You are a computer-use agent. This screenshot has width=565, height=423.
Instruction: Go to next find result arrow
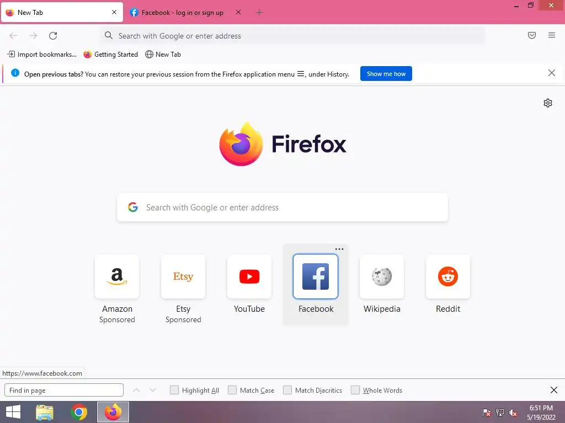click(x=153, y=390)
